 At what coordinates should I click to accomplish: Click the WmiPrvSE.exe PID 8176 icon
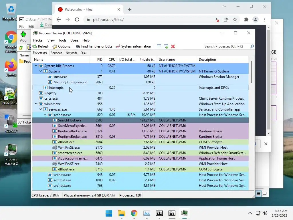[55, 147]
